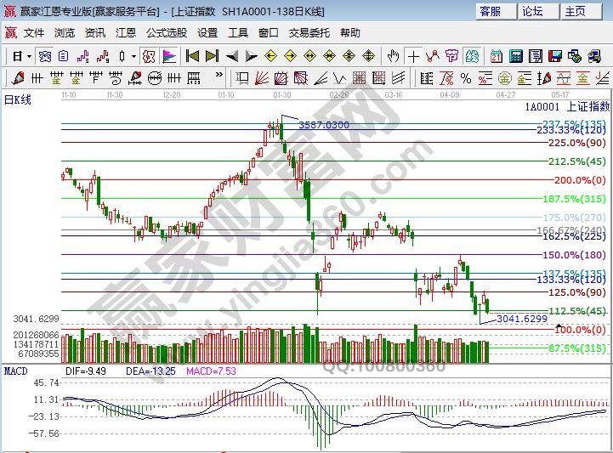Click the 3587.0300 high price label
The image size is (613, 453).
click(x=323, y=125)
